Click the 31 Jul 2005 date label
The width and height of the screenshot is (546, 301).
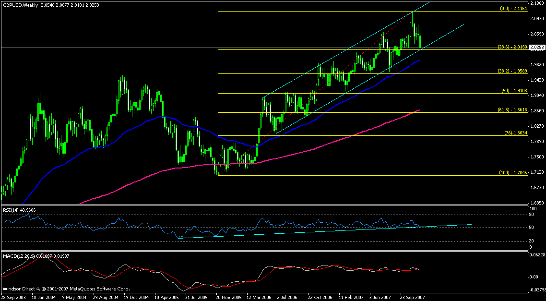[x=196, y=298]
